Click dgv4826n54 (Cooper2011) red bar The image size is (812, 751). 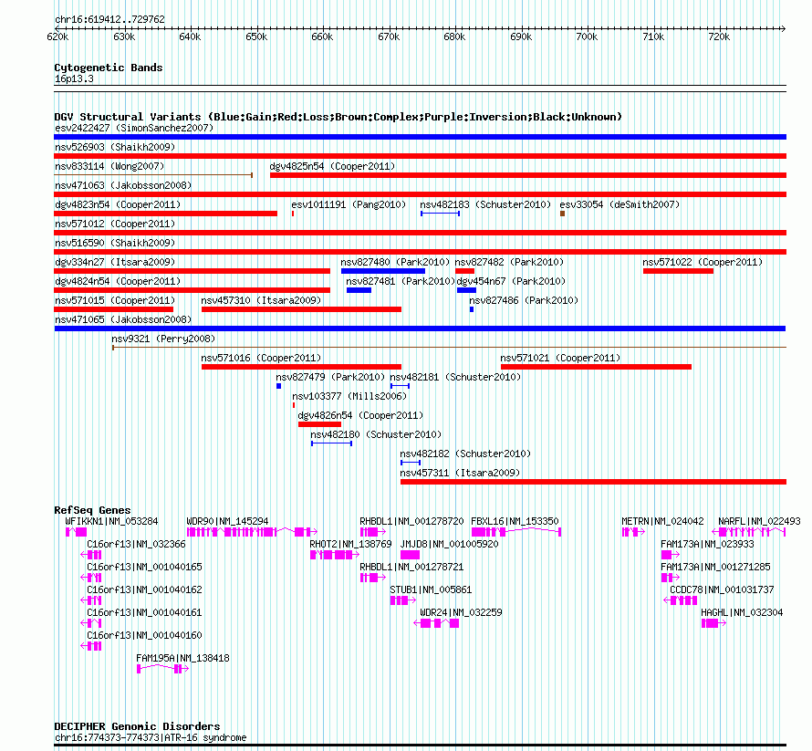[x=319, y=424]
